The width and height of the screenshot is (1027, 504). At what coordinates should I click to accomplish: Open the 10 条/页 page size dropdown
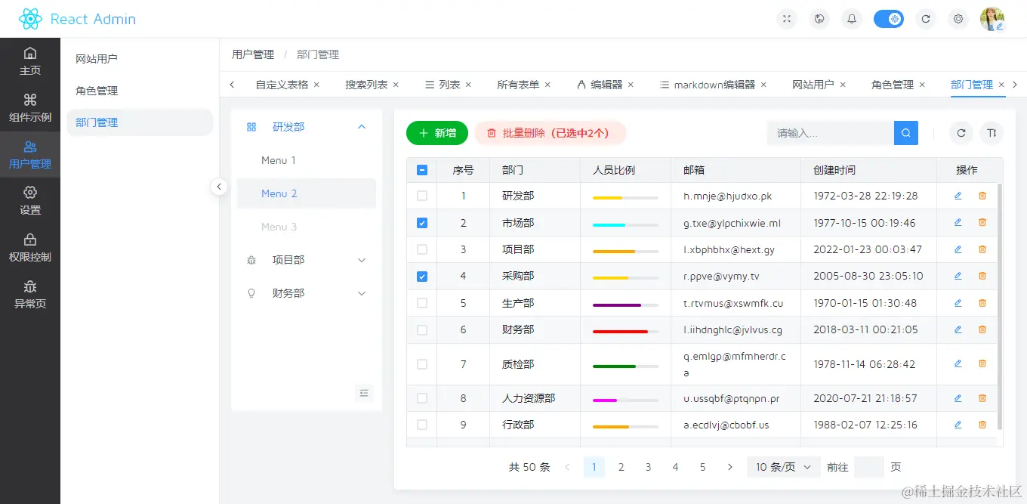783,467
